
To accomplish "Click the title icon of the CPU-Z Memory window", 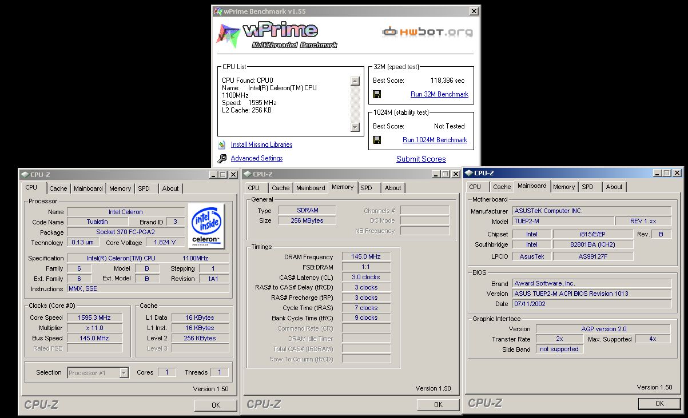I will [x=248, y=174].
